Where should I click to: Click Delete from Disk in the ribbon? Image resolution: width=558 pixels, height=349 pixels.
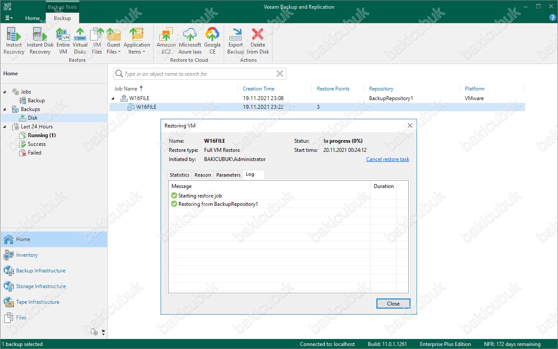(x=258, y=41)
